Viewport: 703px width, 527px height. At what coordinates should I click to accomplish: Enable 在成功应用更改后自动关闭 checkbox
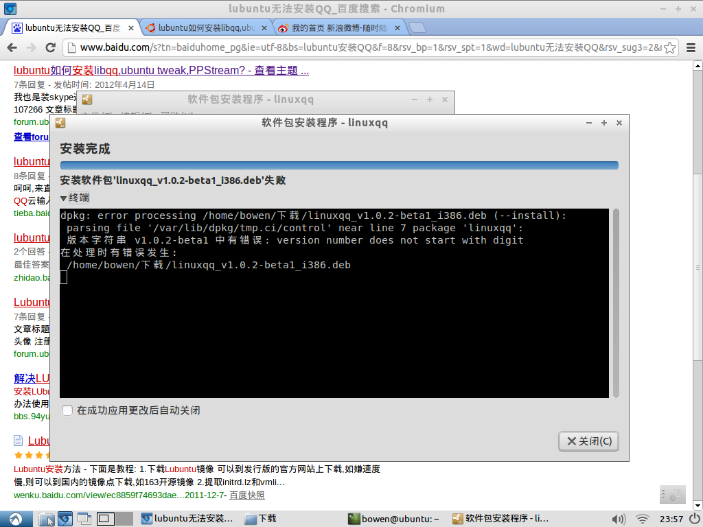67,410
